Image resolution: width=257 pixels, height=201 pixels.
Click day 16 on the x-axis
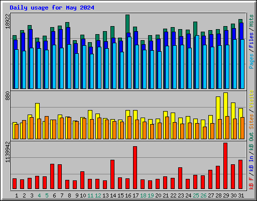(x=128, y=195)
